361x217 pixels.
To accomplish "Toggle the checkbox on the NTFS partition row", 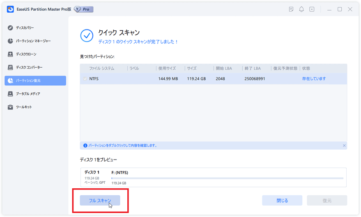I will (85, 79).
